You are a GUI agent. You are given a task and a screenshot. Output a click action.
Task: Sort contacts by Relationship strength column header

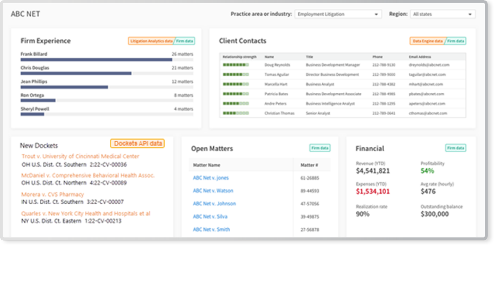[x=240, y=57]
